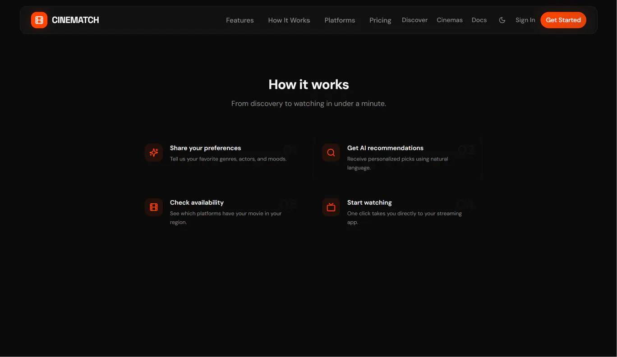Click the sparkles icon for Share your preferences
Viewport: 617px width, 357px height.
pos(154,152)
